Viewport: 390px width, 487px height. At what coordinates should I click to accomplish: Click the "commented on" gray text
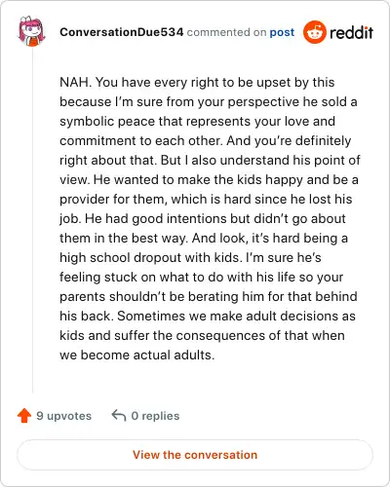click(226, 32)
